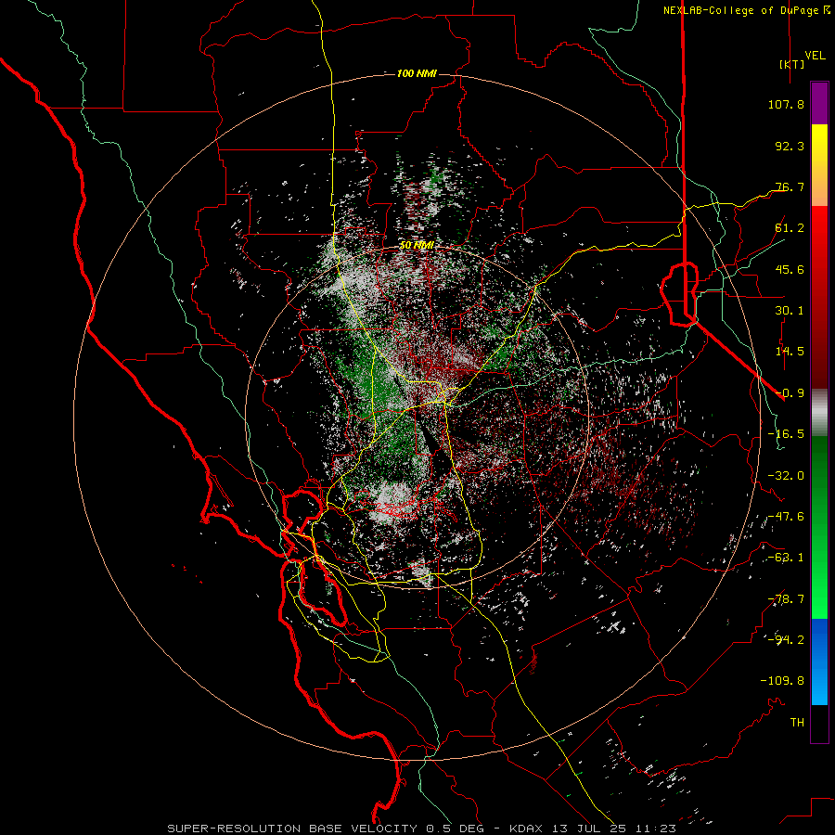
Task: Click the Super-Resolution Base Velocity caption text
Action: point(422,829)
